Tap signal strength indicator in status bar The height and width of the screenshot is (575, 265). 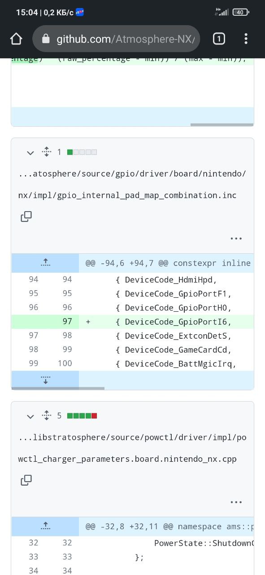222,12
